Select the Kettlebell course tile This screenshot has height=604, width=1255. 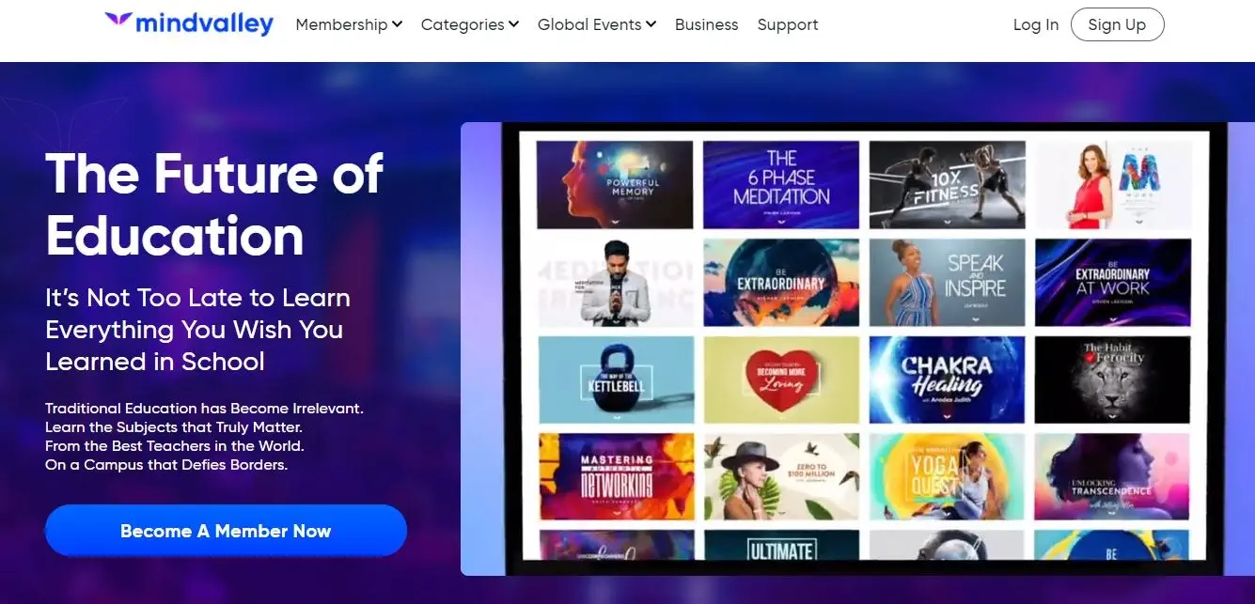(x=616, y=379)
